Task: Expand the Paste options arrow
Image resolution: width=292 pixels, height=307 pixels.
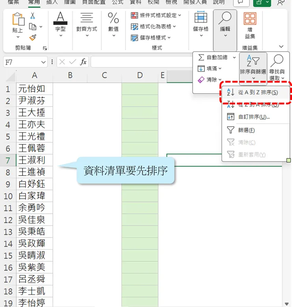Action: click(x=18, y=37)
